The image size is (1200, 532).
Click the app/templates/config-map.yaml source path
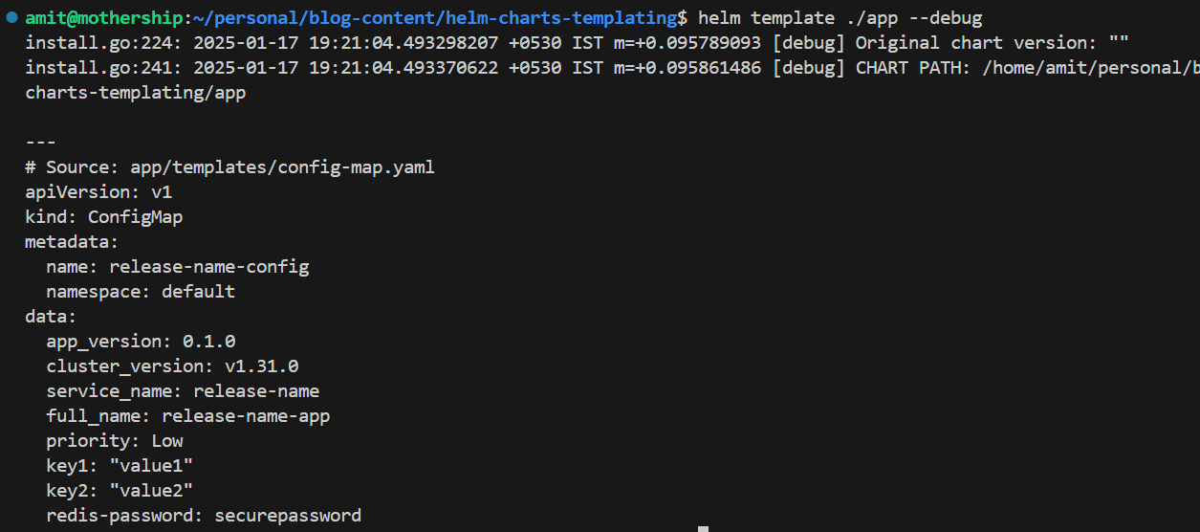282,167
